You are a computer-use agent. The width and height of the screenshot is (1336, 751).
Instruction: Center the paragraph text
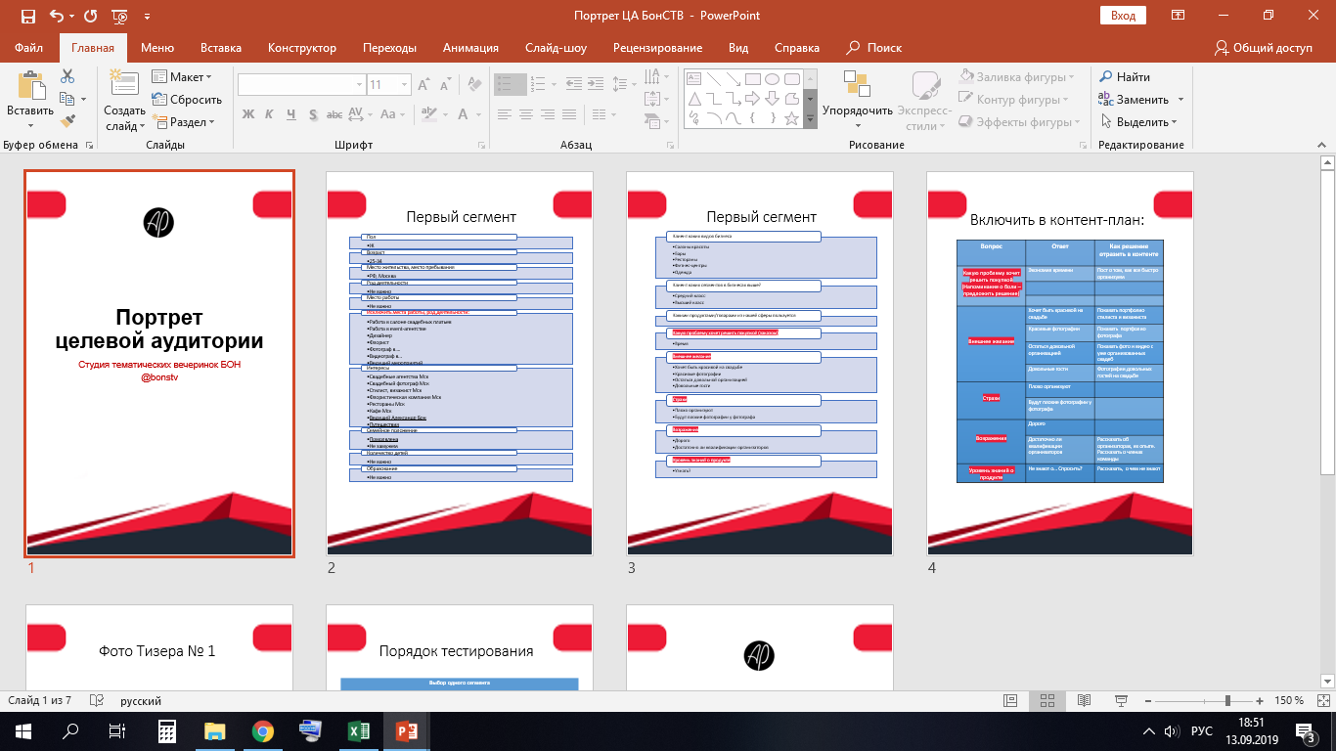click(x=526, y=114)
